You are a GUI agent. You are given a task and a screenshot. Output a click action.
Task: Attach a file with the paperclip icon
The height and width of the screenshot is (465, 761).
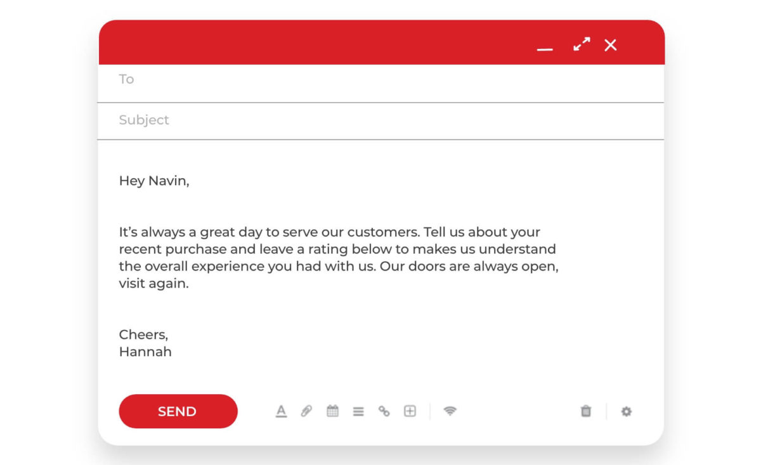(306, 411)
